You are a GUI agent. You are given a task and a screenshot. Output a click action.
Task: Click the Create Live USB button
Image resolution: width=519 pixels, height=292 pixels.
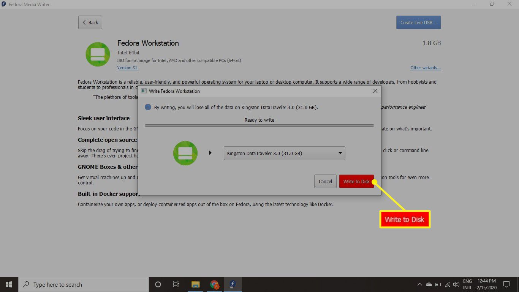(418, 22)
